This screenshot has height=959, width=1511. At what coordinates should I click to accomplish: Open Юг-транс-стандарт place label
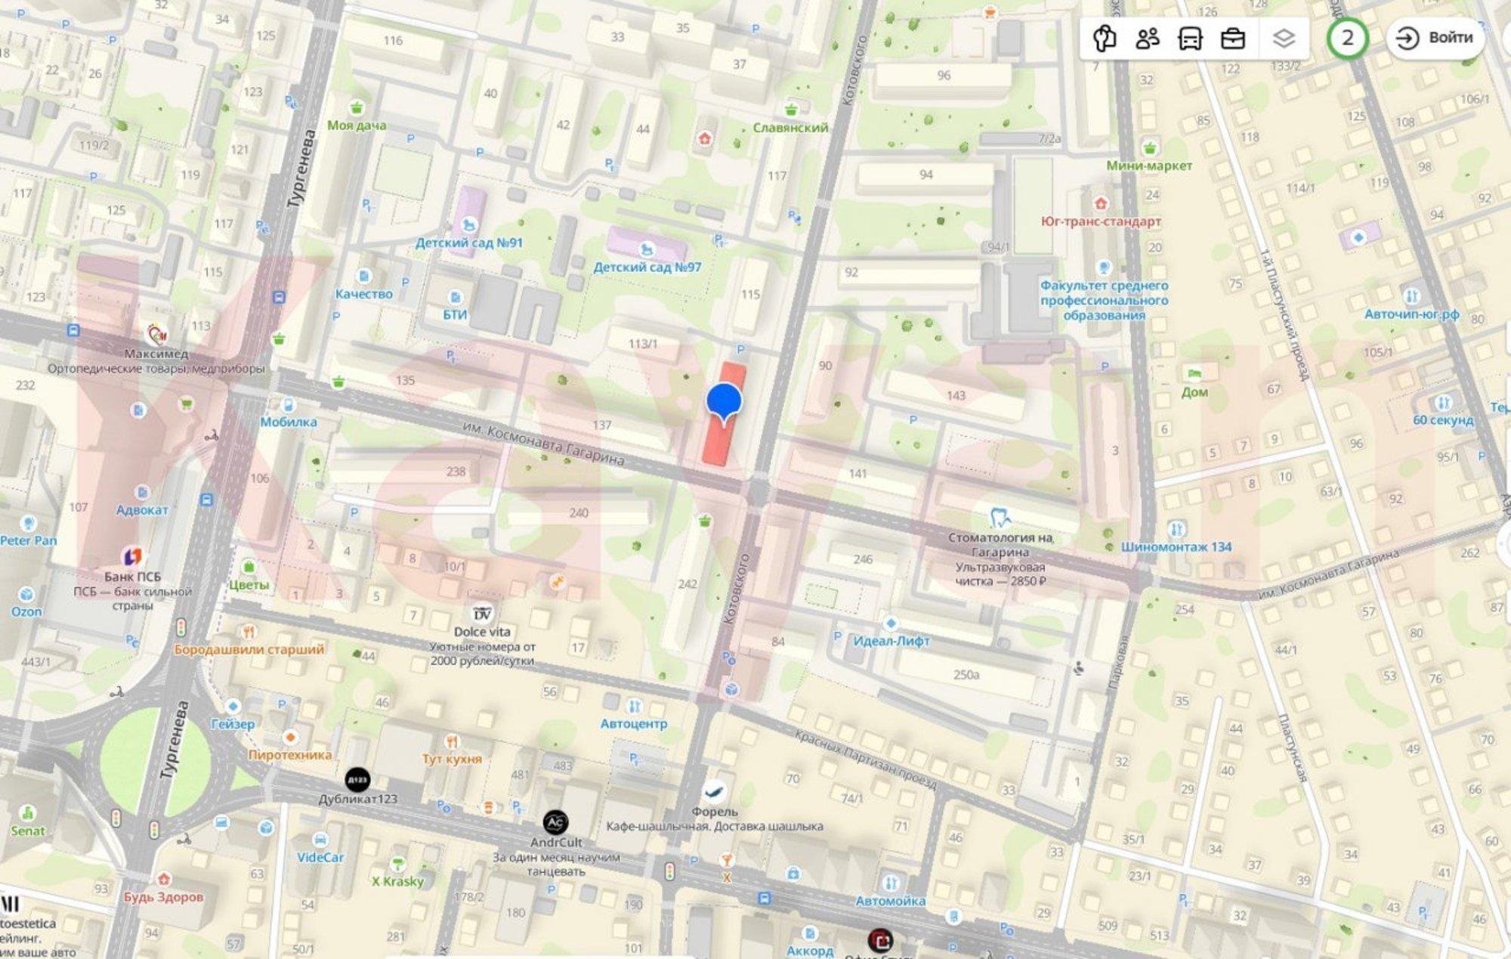(1101, 221)
